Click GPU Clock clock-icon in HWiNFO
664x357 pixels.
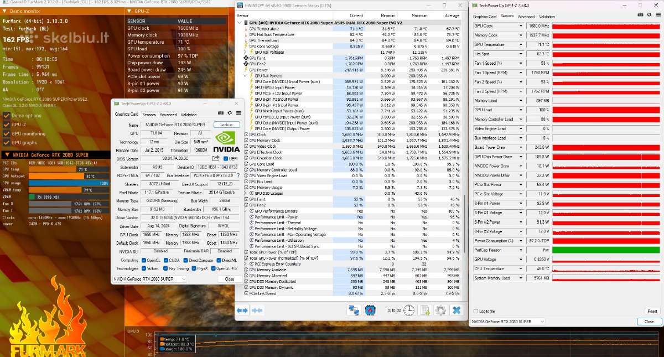click(246, 134)
